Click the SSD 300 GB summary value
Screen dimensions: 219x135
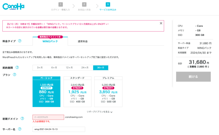200,35
